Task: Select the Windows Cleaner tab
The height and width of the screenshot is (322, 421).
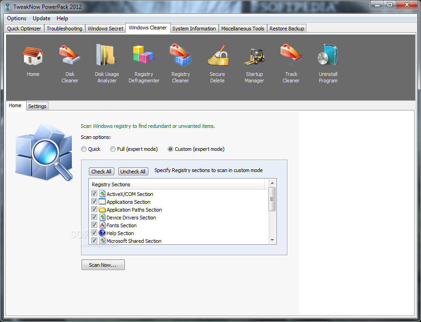Action: [148, 28]
